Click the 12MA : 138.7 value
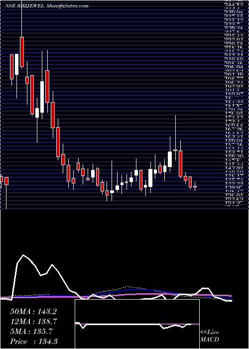Screen dimensions: 249x349 (33, 321)
